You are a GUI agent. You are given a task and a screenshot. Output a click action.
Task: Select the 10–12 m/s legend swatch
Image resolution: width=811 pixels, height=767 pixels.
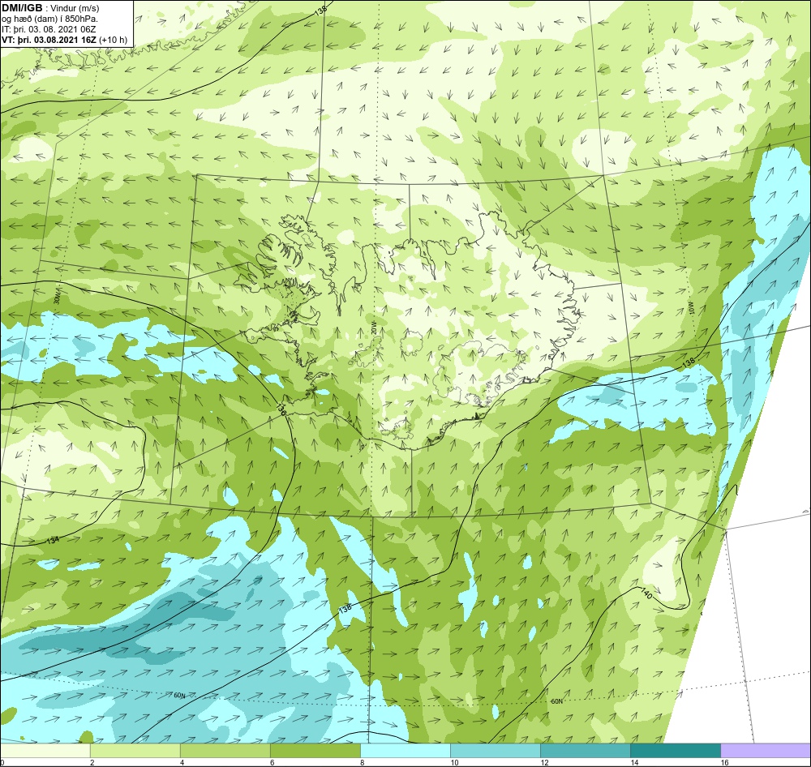[496, 751]
